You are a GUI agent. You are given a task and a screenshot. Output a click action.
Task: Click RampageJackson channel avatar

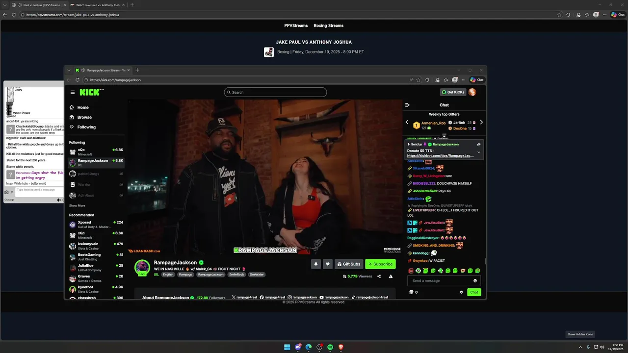[x=142, y=268]
